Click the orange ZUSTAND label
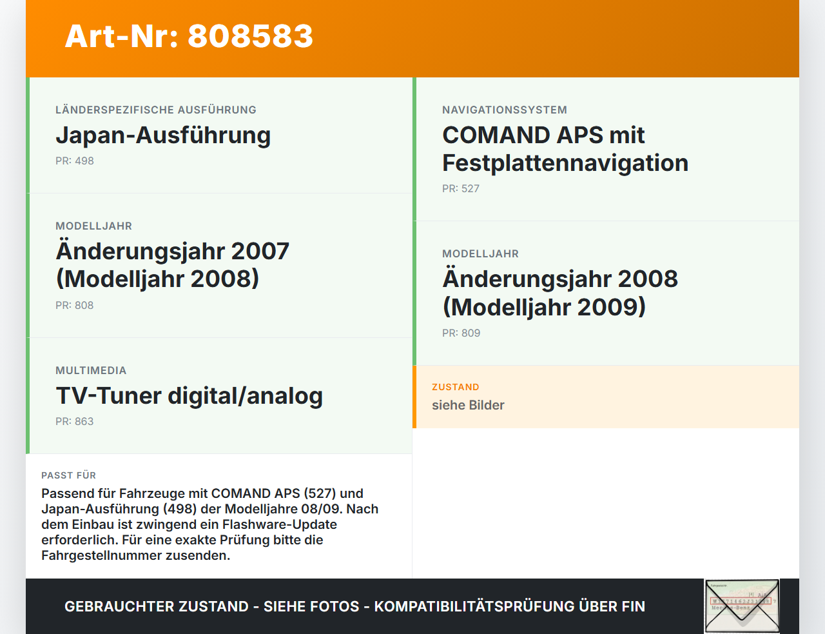Screen dimensions: 825x634 point(456,387)
